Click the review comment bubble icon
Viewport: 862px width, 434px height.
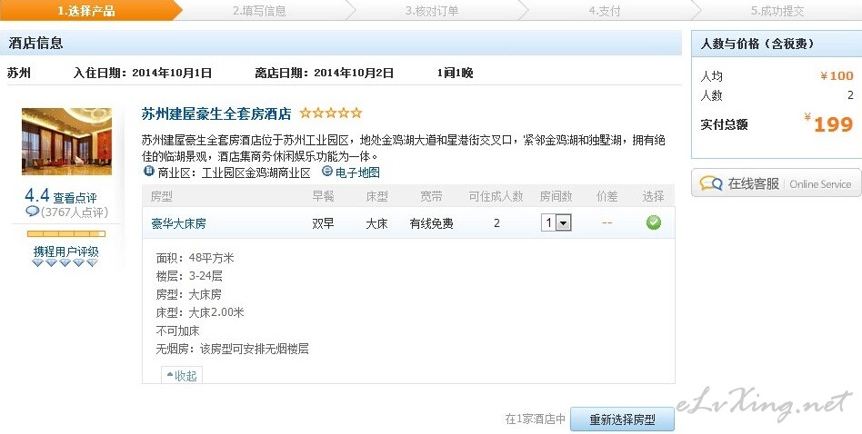[33, 212]
